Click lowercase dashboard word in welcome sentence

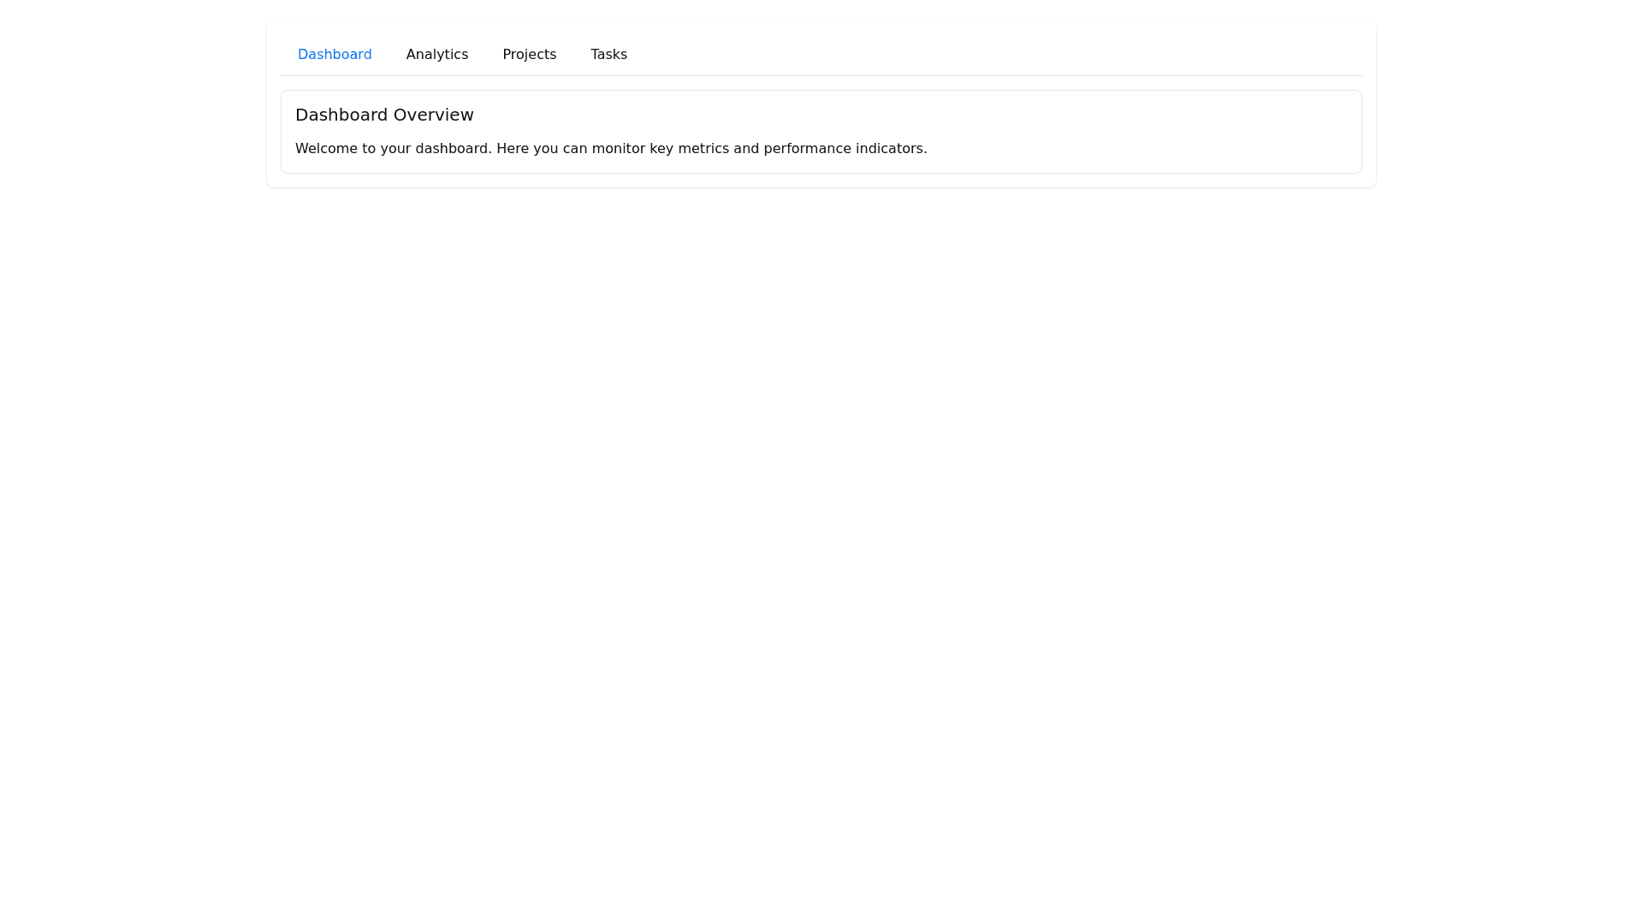tap(453, 149)
